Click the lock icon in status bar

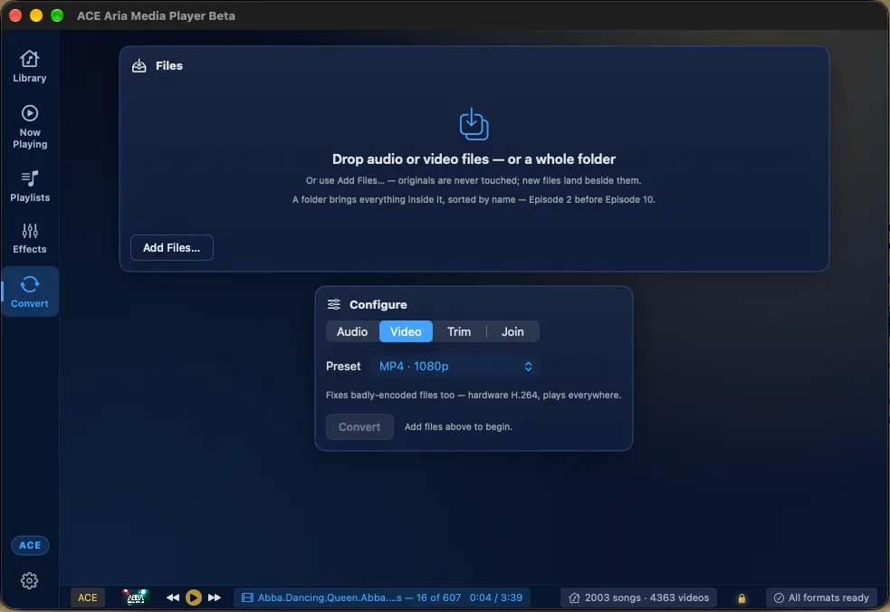(742, 598)
